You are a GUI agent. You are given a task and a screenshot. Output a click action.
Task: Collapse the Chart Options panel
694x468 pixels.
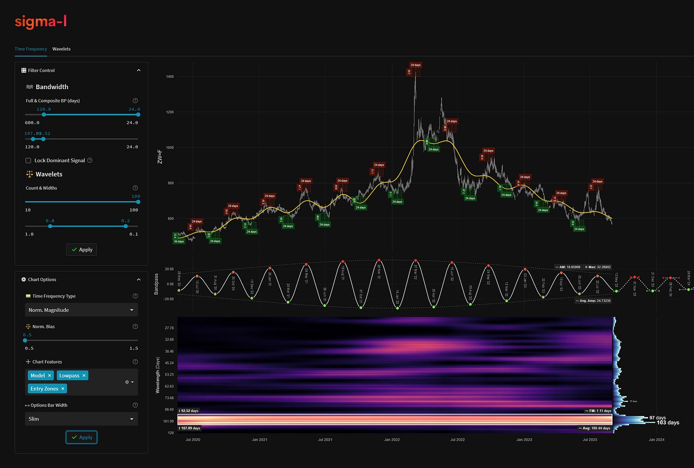(139, 280)
